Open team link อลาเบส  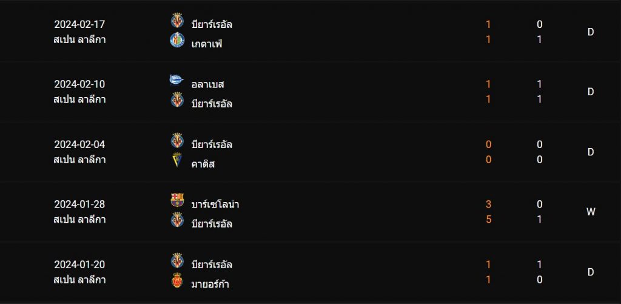pyautogui.click(x=207, y=84)
